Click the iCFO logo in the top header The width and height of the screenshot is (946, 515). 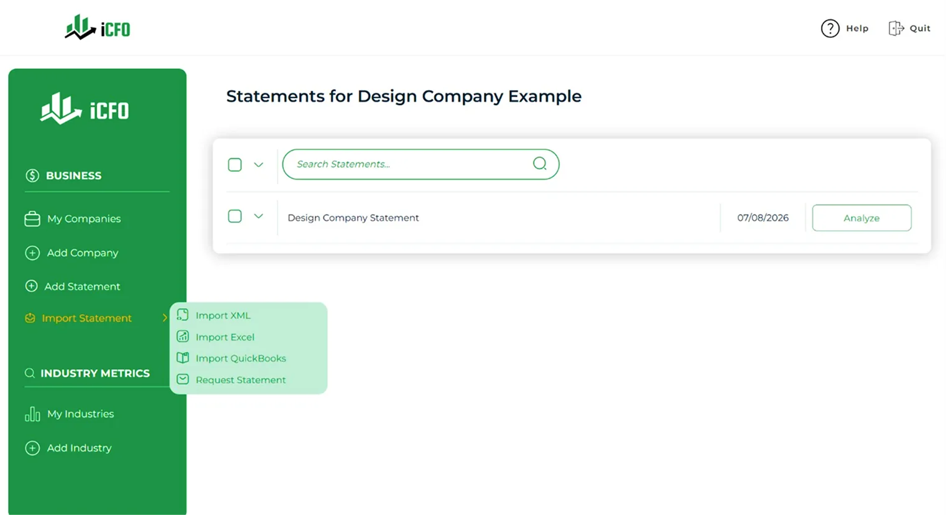(x=98, y=27)
